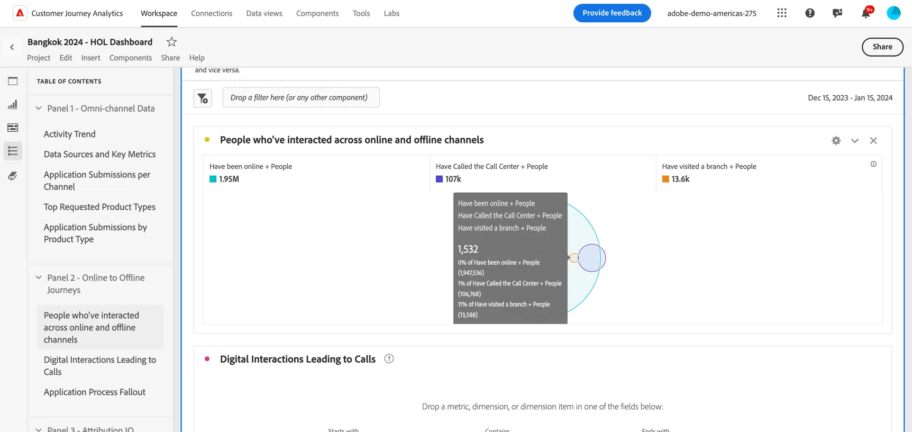Click the teal Have been online swatch
This screenshot has width=912, height=432.
click(x=213, y=179)
